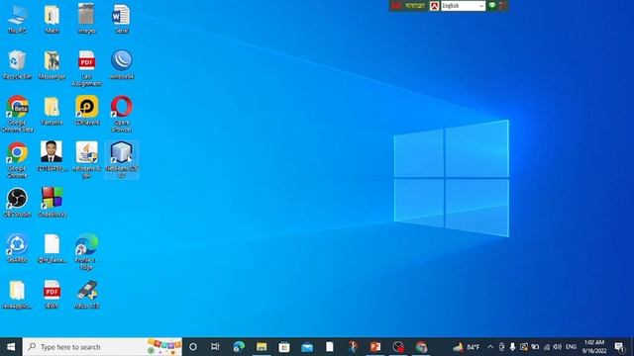Select the CodeBlocks shortcut icon

[x=52, y=203]
